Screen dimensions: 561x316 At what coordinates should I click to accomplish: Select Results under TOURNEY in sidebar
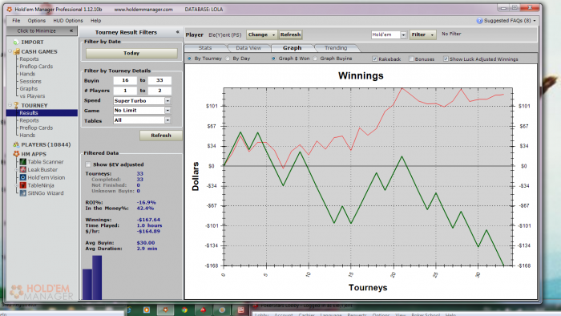[x=29, y=113]
